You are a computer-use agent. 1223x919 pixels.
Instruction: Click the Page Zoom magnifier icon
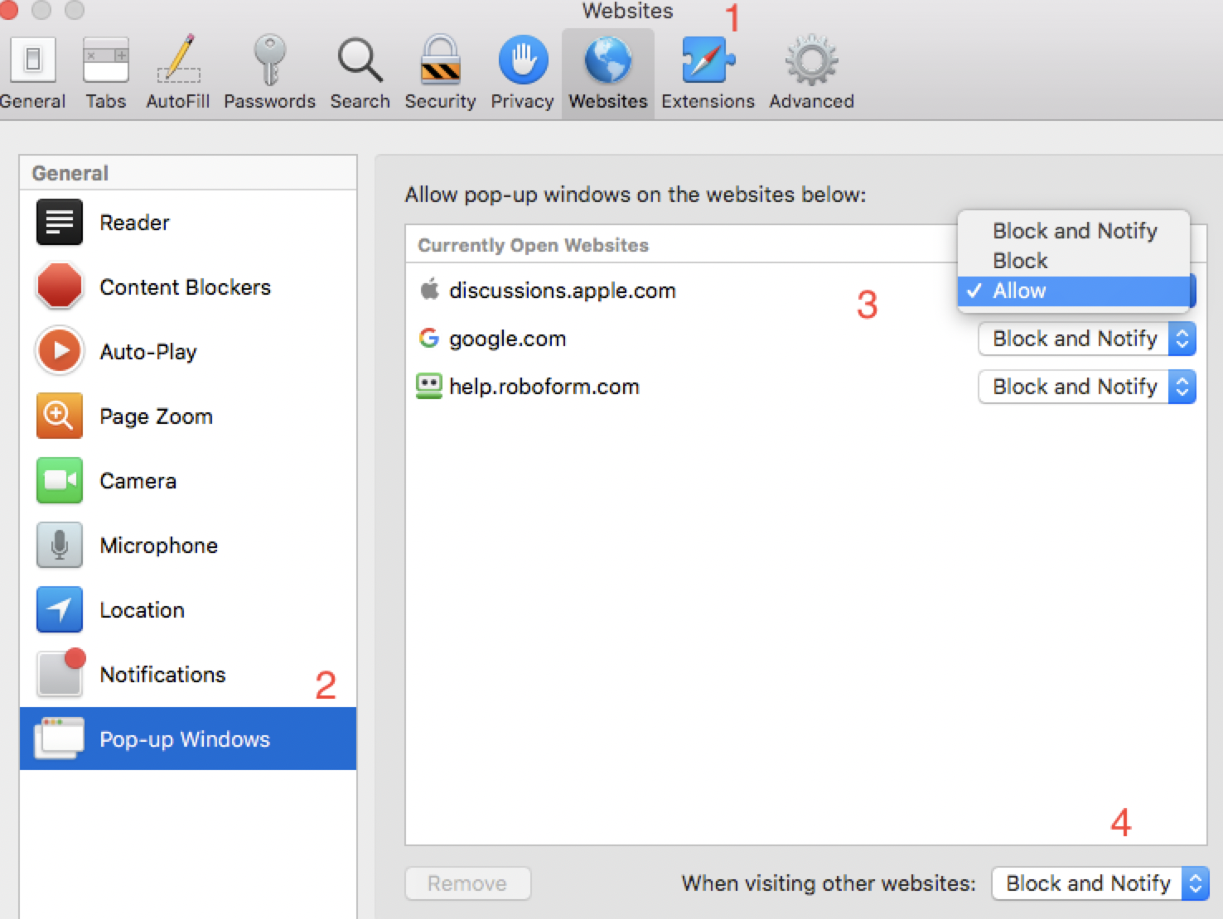click(x=60, y=416)
